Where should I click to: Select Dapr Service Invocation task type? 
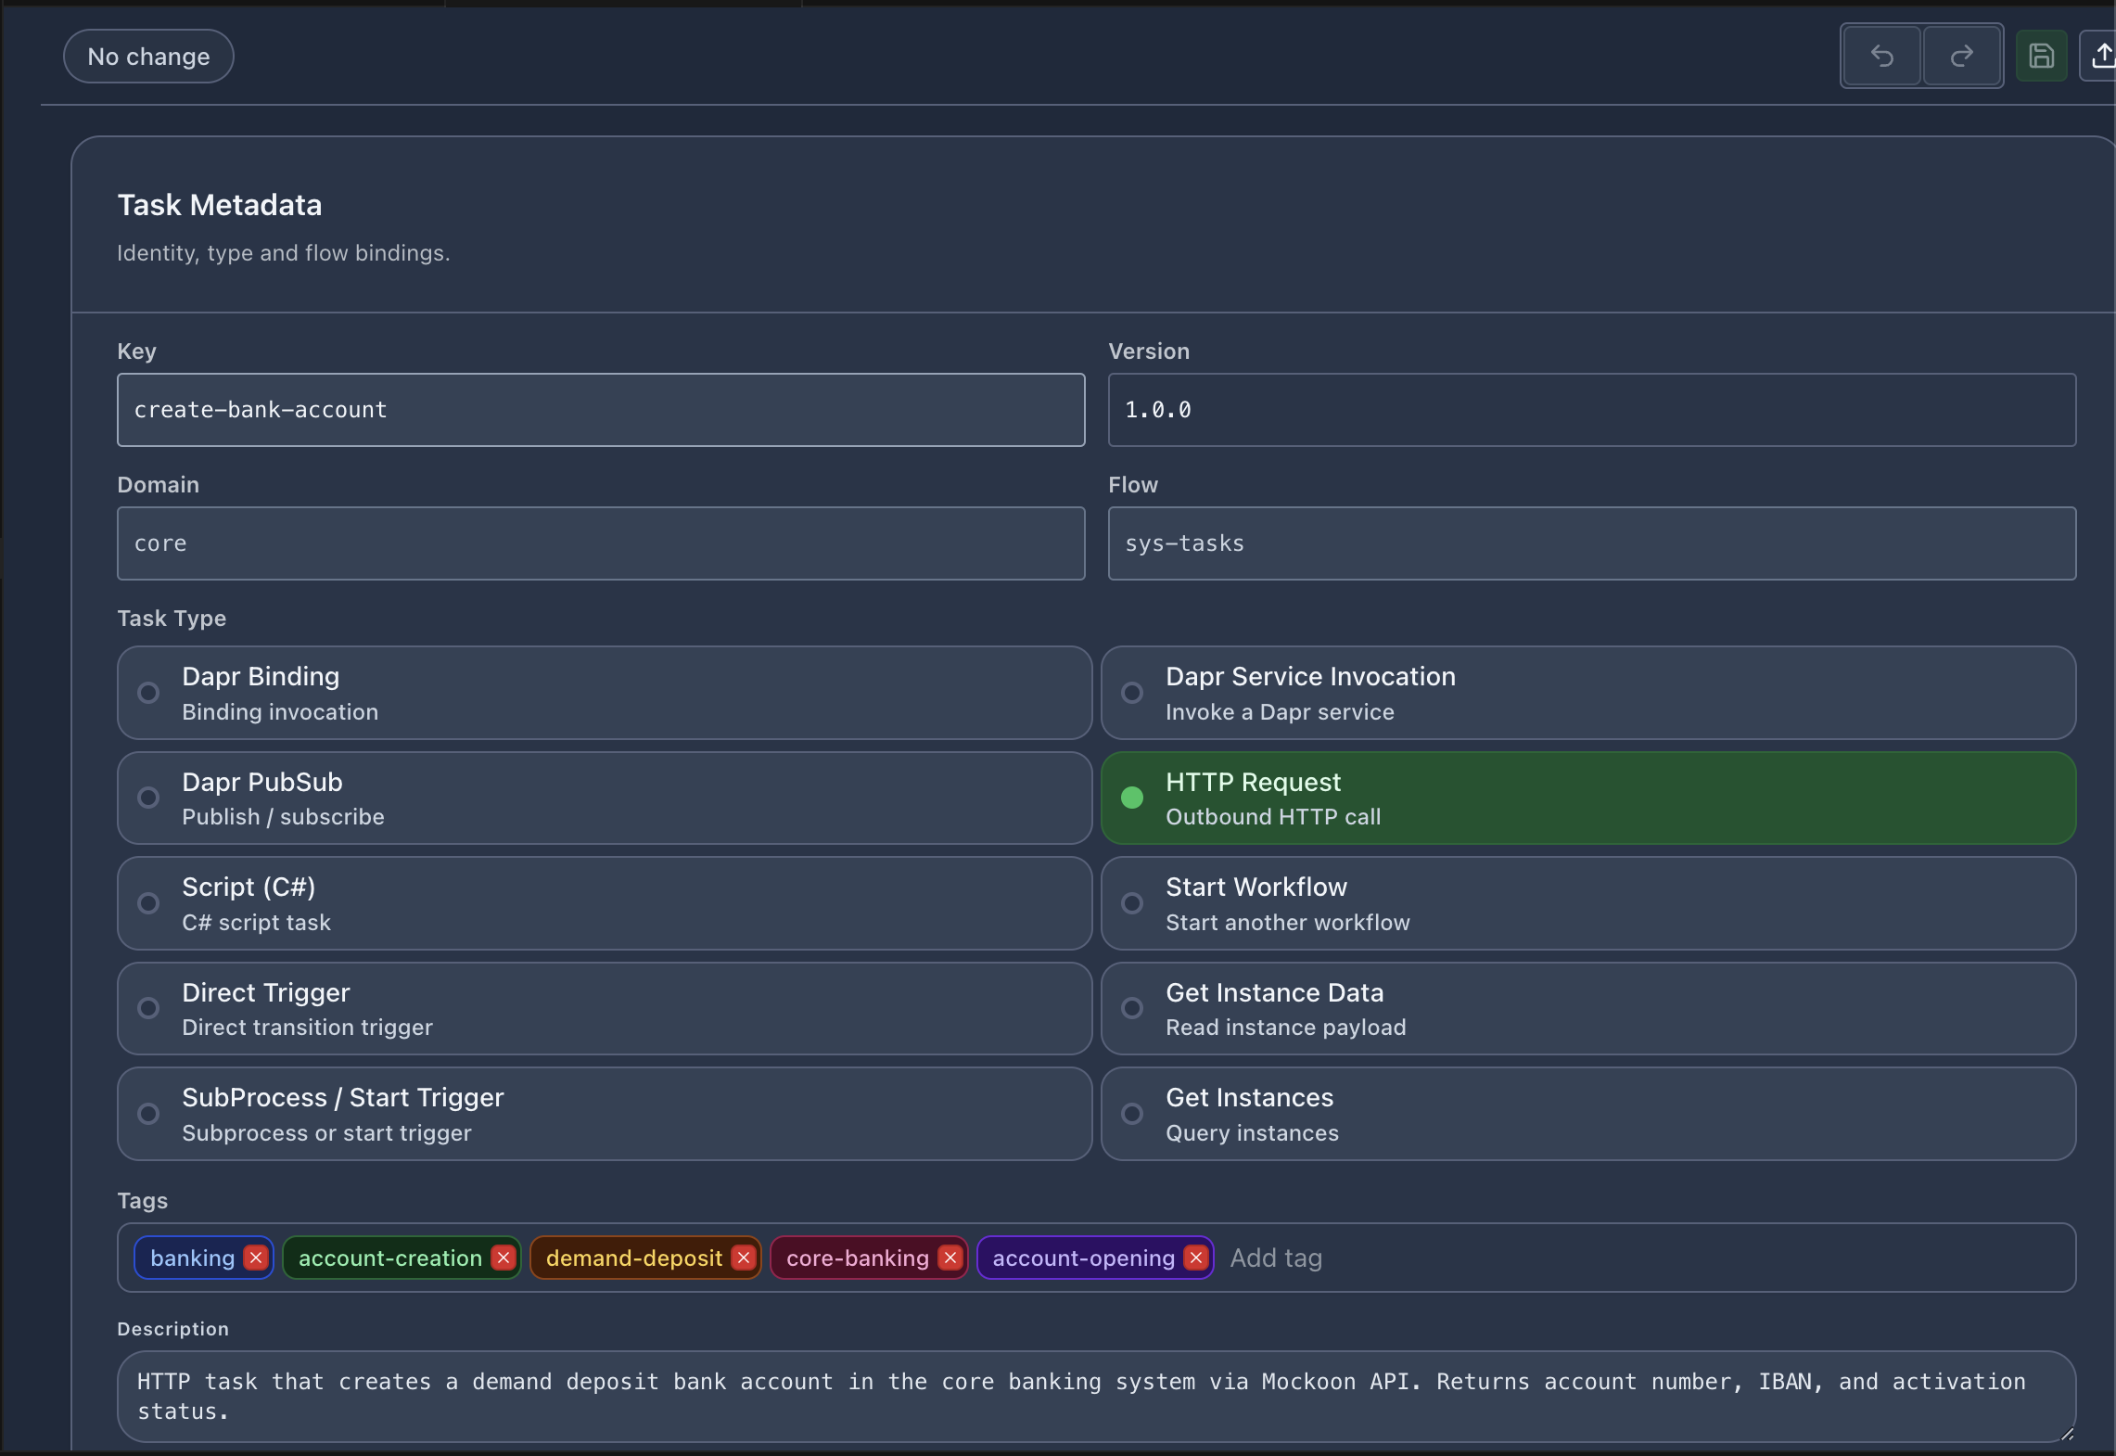click(1588, 693)
